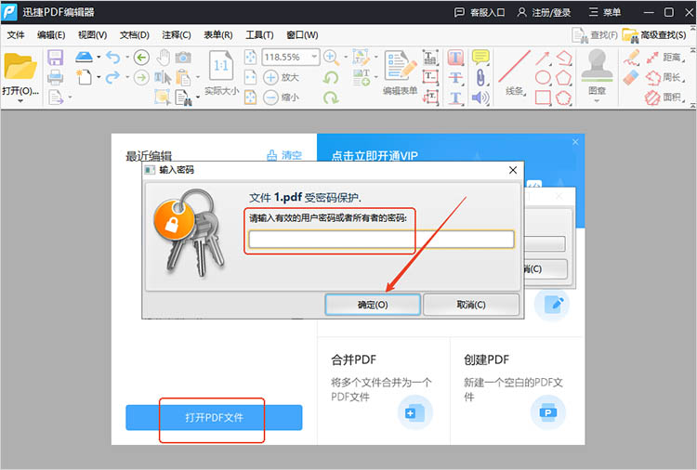Close the 输入密码 dialog with X

click(513, 170)
